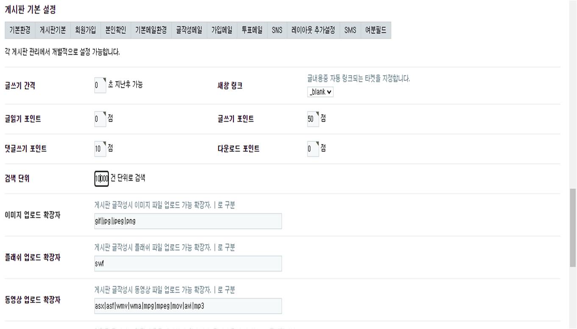Click the 동영상 업로드 확장자 text box

coord(188,306)
